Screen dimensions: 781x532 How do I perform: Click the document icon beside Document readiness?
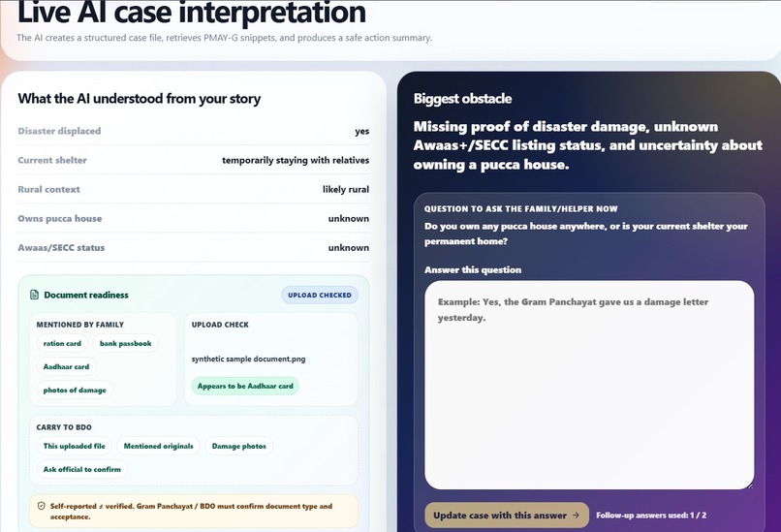tap(34, 295)
